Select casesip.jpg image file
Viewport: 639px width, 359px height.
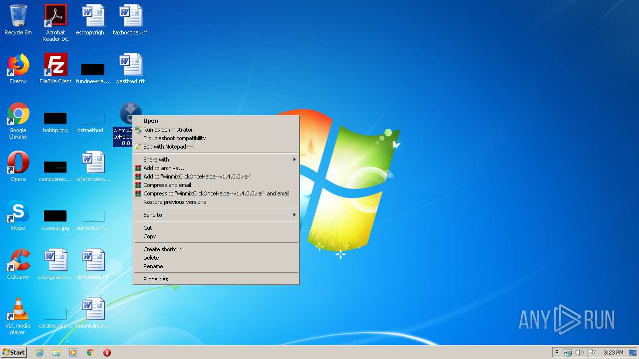[x=55, y=219]
